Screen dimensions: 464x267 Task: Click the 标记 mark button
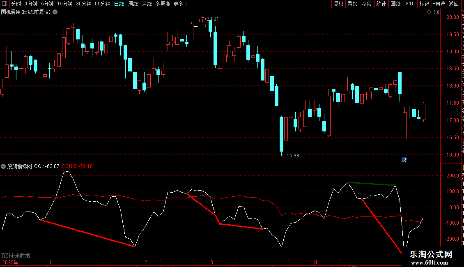pos(424,4)
